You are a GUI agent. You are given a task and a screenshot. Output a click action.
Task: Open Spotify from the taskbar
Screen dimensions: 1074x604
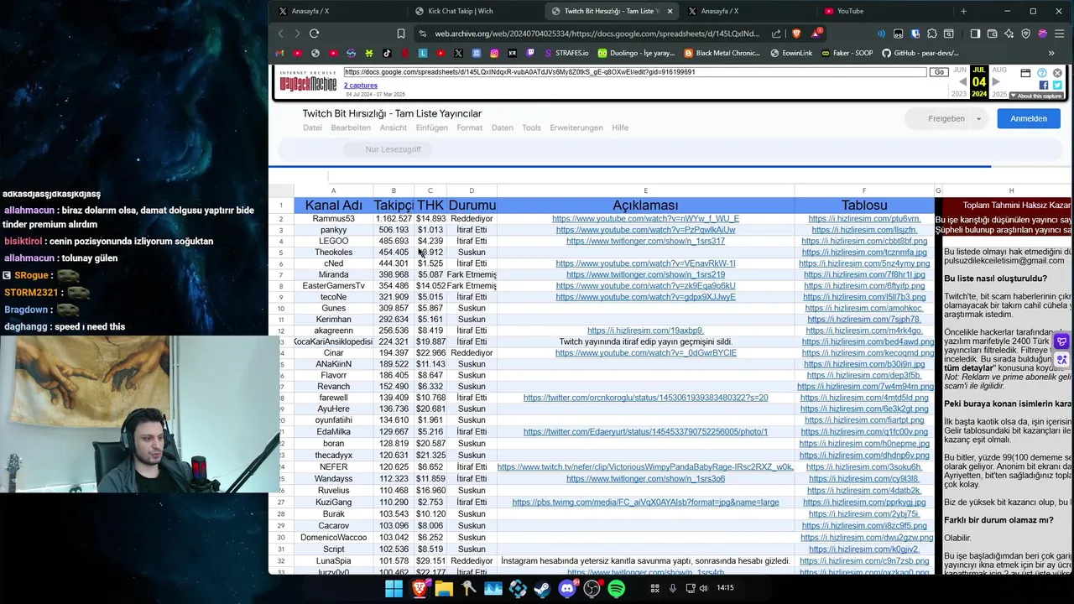616,588
